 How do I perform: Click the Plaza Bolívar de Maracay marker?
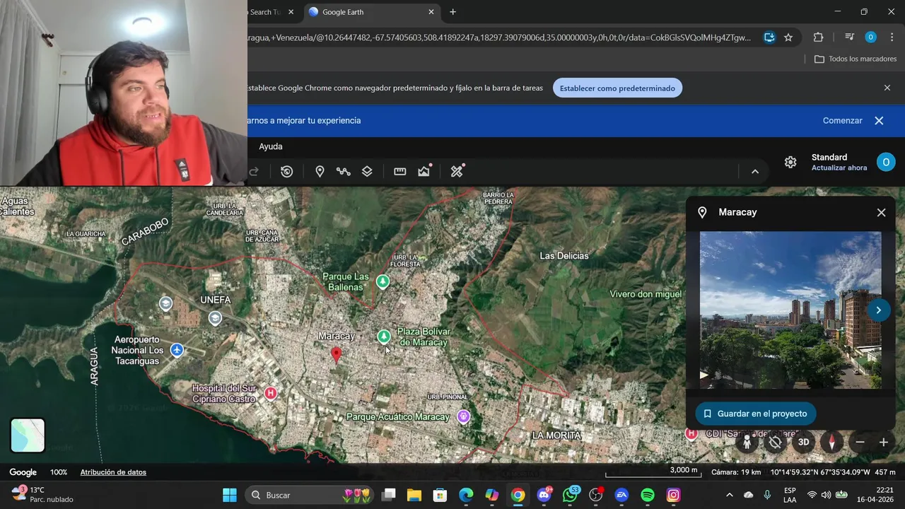point(383,337)
